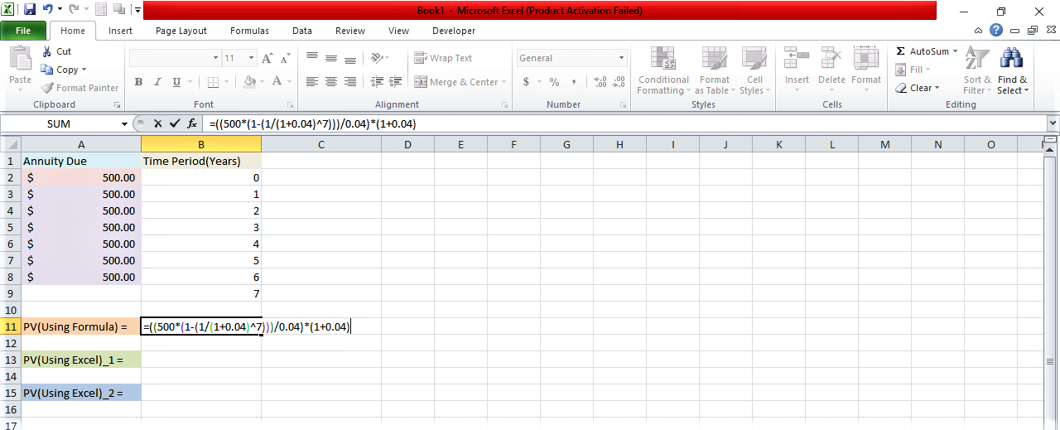The image size is (1060, 430).
Task: Toggle Align Text Left
Action: click(x=312, y=82)
